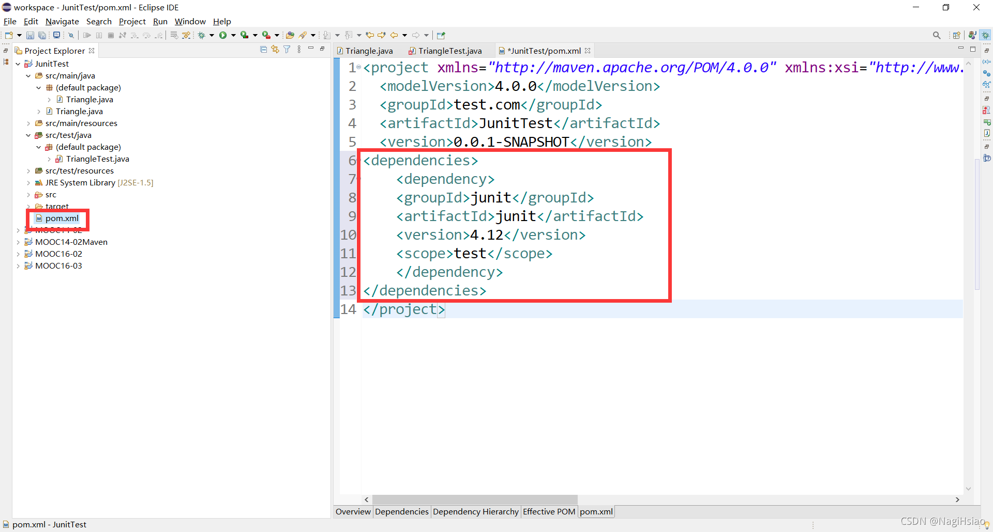
Task: Toggle Step Filters toolbar icon
Action: tap(186, 35)
